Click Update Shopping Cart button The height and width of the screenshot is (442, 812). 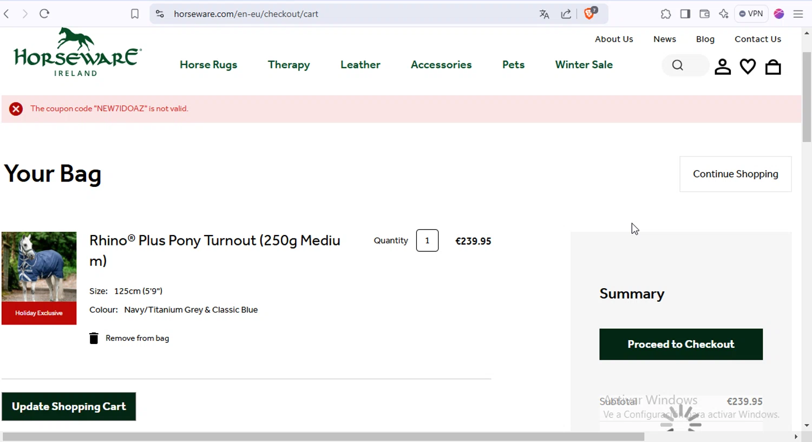tap(69, 407)
